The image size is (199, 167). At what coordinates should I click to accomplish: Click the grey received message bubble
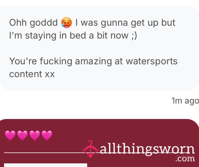click(99, 48)
